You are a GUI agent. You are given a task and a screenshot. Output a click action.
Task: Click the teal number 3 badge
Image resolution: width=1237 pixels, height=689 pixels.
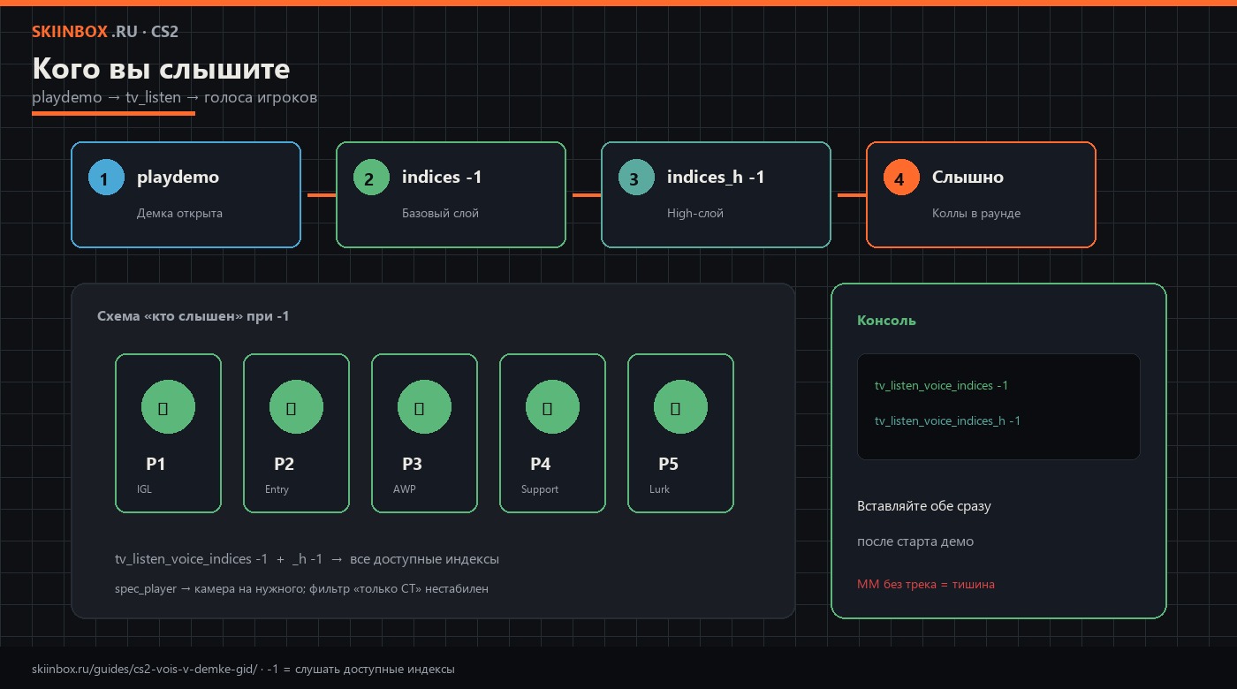636,178
